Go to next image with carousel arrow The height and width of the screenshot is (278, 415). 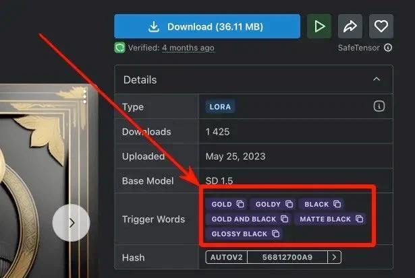point(72,223)
